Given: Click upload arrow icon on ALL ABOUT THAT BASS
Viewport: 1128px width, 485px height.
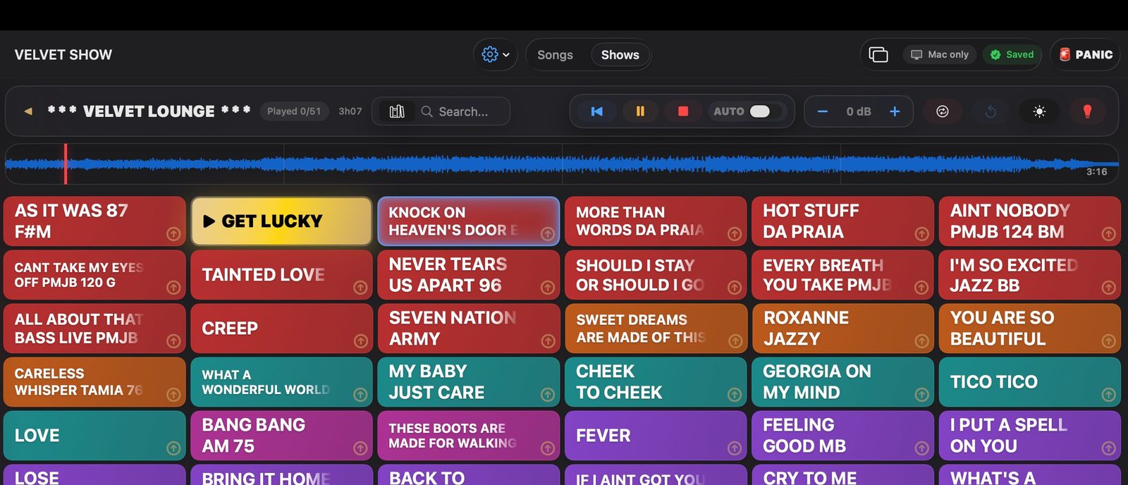Looking at the screenshot, I should (173, 341).
